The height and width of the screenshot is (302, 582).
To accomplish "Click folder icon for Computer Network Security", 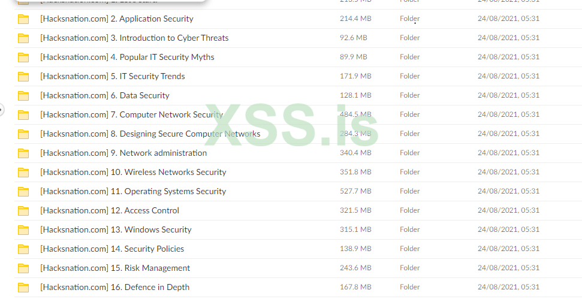I will coord(23,115).
